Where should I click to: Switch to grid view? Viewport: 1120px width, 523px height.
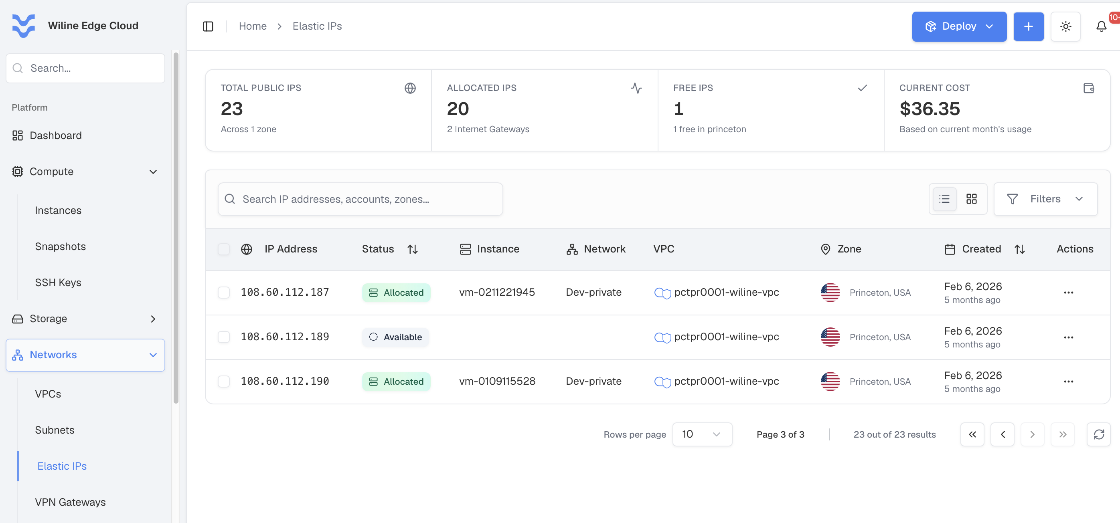coord(971,199)
